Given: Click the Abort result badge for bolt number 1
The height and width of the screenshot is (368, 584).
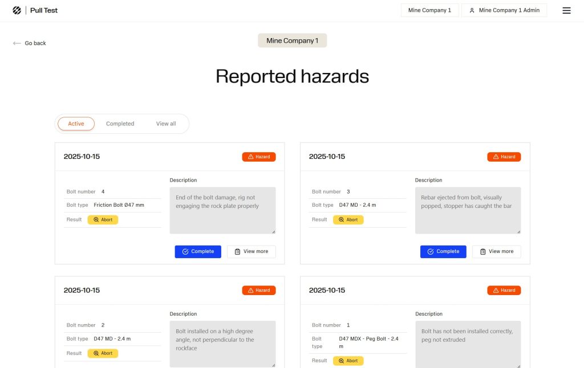Looking at the screenshot, I should pyautogui.click(x=348, y=361).
